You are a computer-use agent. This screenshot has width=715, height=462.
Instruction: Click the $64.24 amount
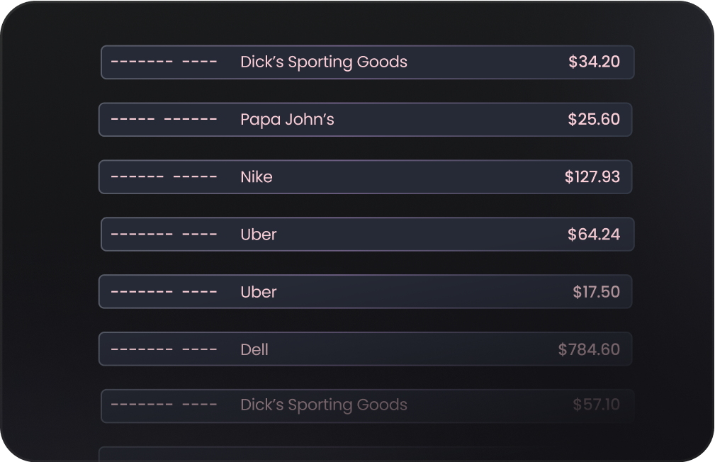594,234
